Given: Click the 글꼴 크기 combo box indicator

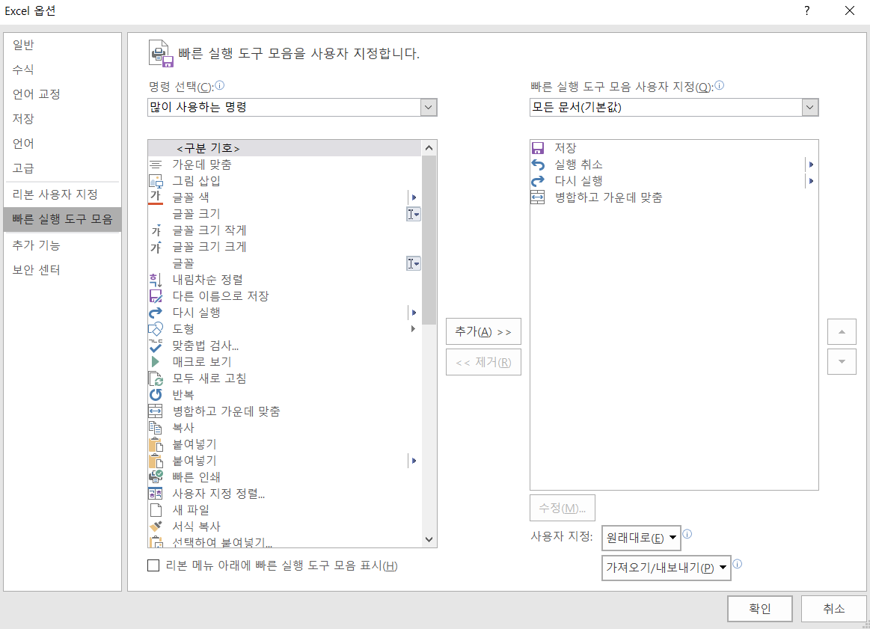Looking at the screenshot, I should click(414, 214).
